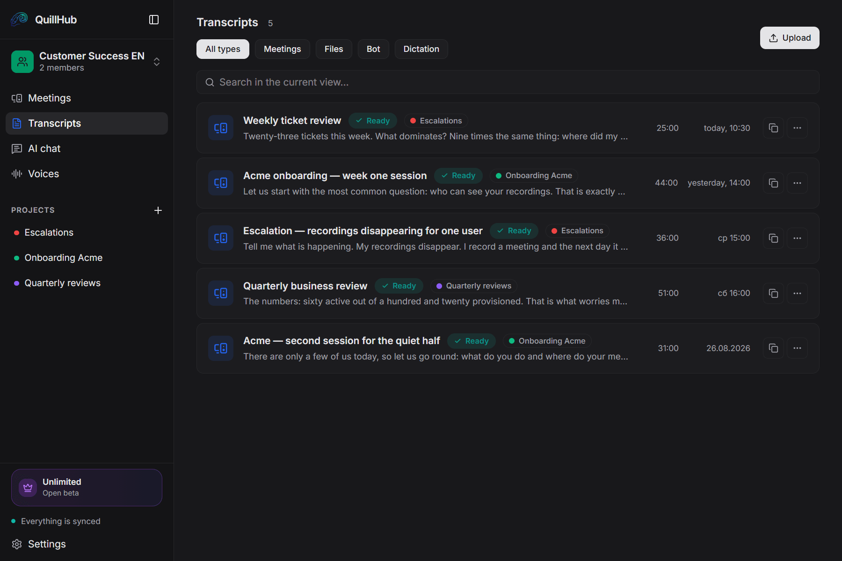Collapse the sidebar panel icon
This screenshot has height=561, width=842.
tap(154, 20)
